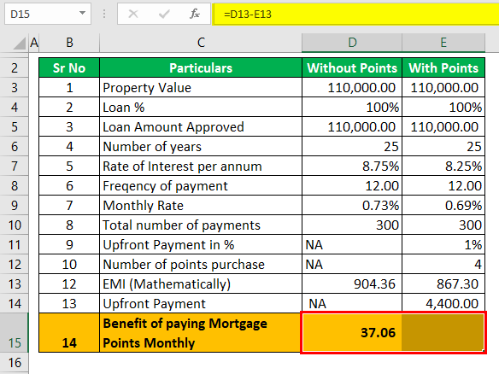
Task: Select row 11 header
Action: 15,244
